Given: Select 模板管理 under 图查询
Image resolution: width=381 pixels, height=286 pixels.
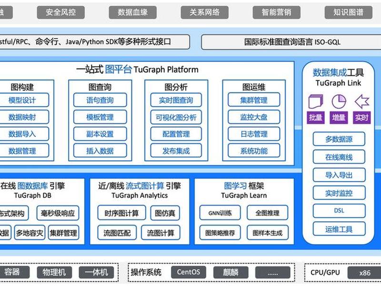Looking at the screenshot, I should tap(100, 117).
